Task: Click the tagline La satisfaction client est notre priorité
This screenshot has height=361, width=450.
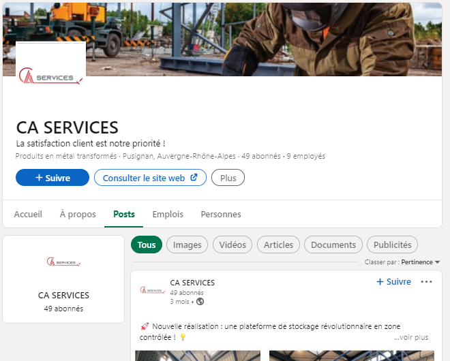Action: click(91, 143)
